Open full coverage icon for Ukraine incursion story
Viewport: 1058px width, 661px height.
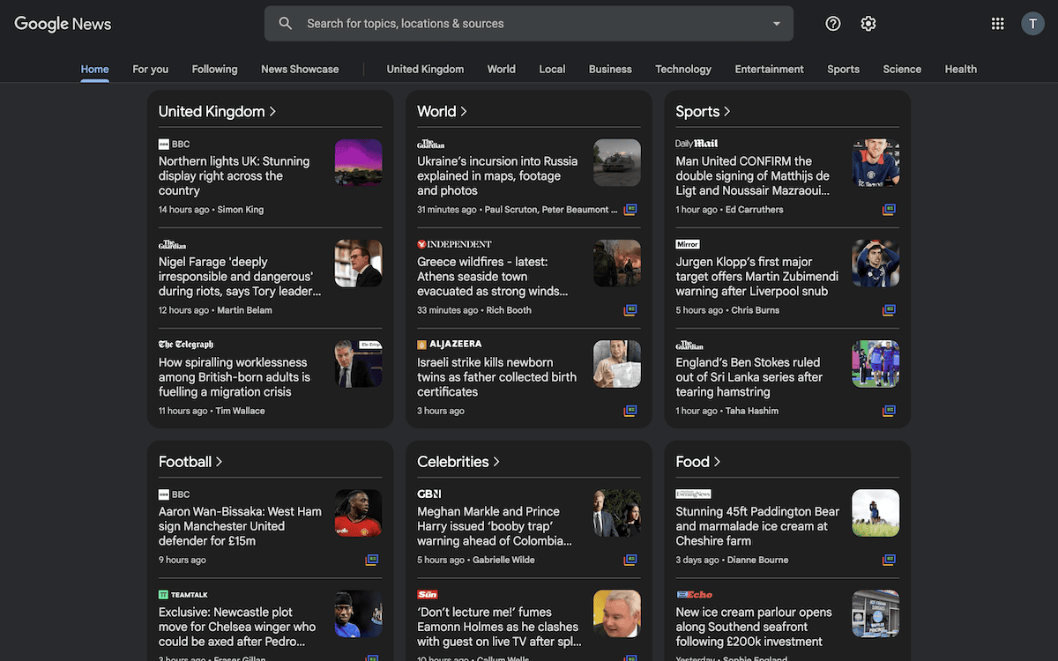click(630, 210)
